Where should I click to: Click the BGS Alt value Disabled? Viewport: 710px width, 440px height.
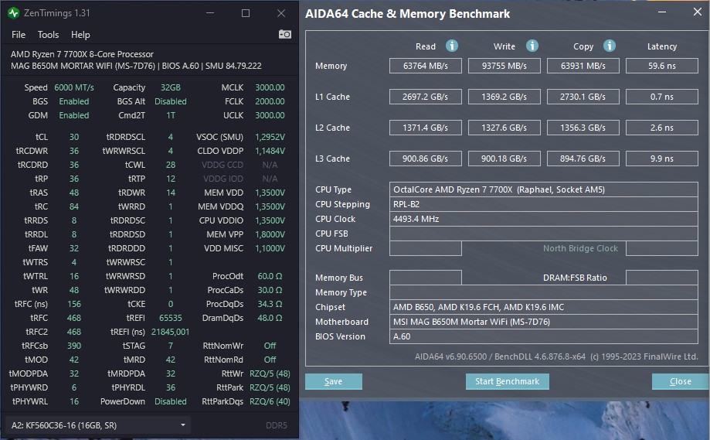[170, 101]
